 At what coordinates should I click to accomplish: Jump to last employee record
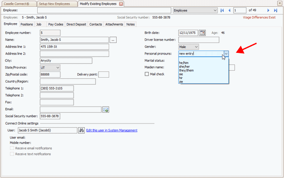[x=275, y=10]
